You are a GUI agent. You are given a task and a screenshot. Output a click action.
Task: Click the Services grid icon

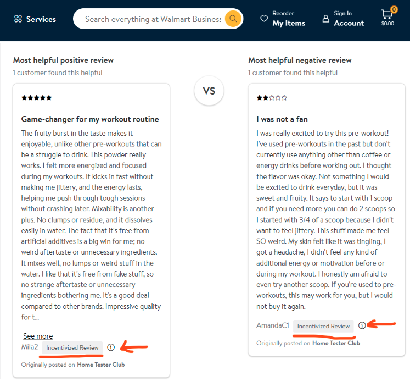18,19
